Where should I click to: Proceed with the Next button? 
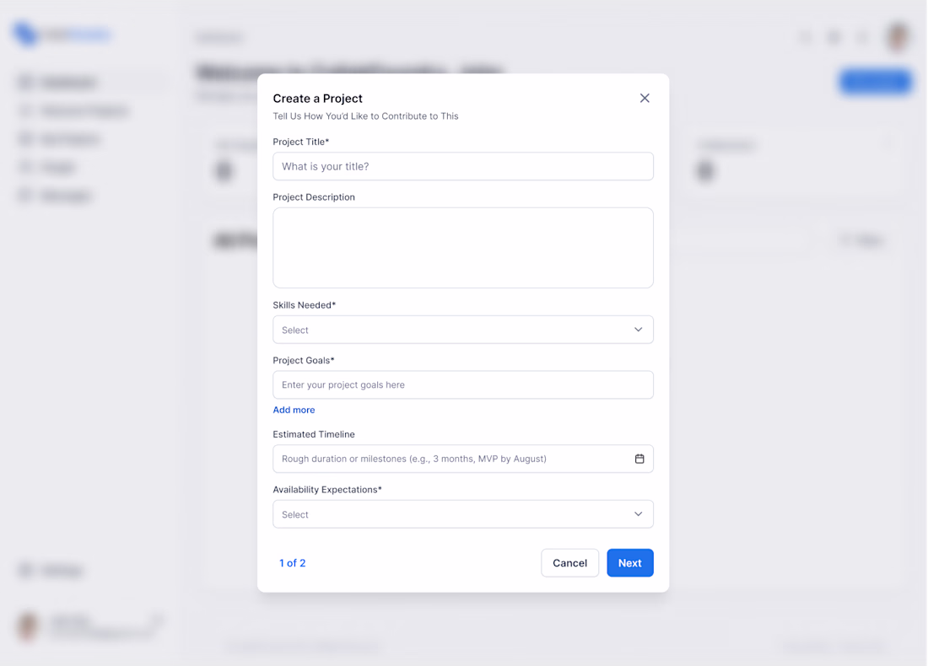629,563
